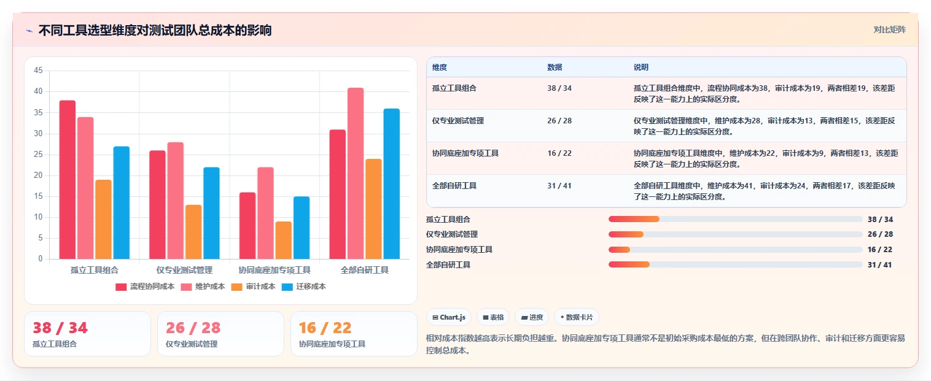Click the blue 迁移成本 bar for 孤立工具组合

coord(122,202)
